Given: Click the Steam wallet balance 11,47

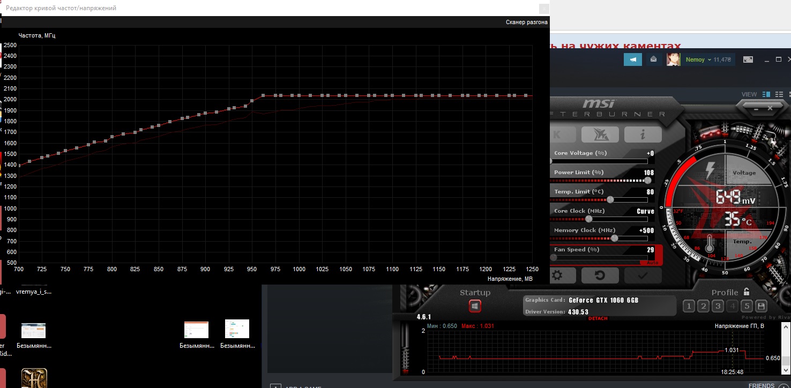Looking at the screenshot, I should [722, 59].
